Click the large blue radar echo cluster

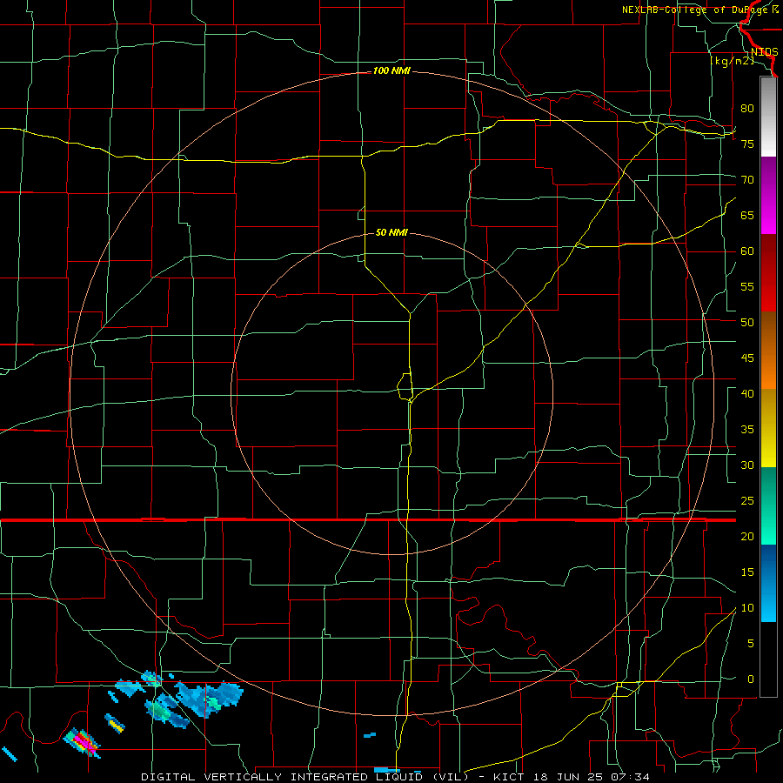pos(210,698)
